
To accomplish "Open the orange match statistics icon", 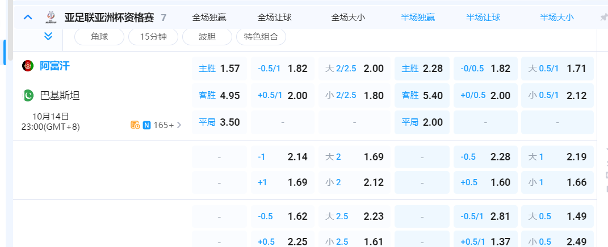I will (135, 125).
